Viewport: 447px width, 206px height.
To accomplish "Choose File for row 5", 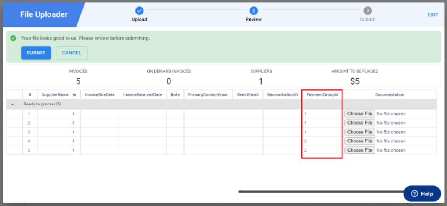I will pyautogui.click(x=360, y=150).
